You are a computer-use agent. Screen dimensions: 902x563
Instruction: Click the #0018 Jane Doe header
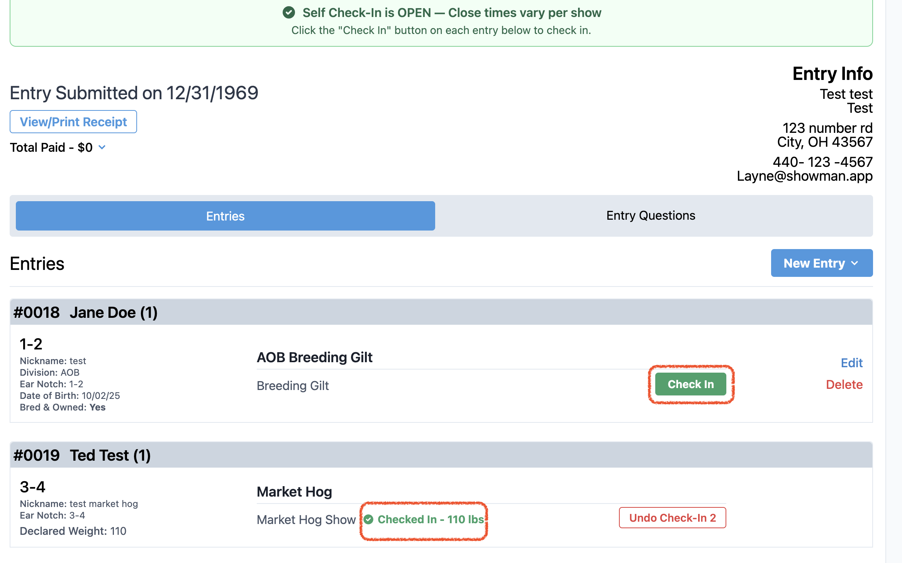pyautogui.click(x=85, y=312)
